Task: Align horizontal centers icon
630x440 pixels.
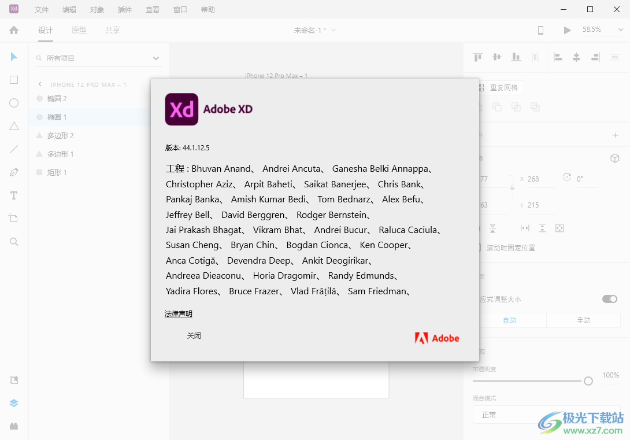Action: point(577,57)
